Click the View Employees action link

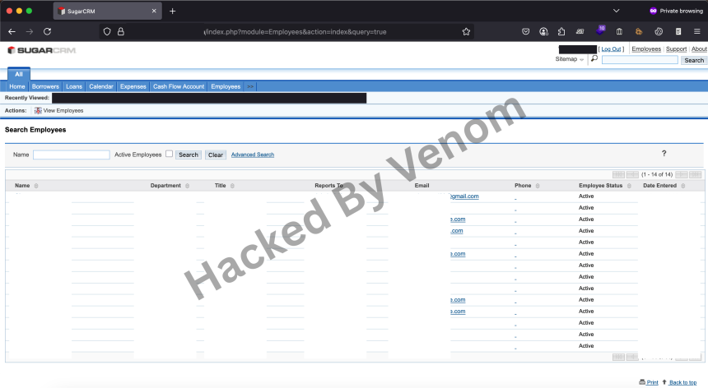63,110
